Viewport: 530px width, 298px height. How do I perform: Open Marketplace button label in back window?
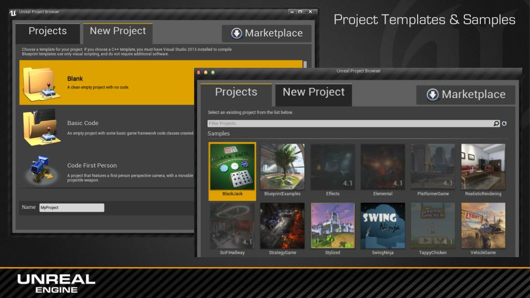point(274,33)
